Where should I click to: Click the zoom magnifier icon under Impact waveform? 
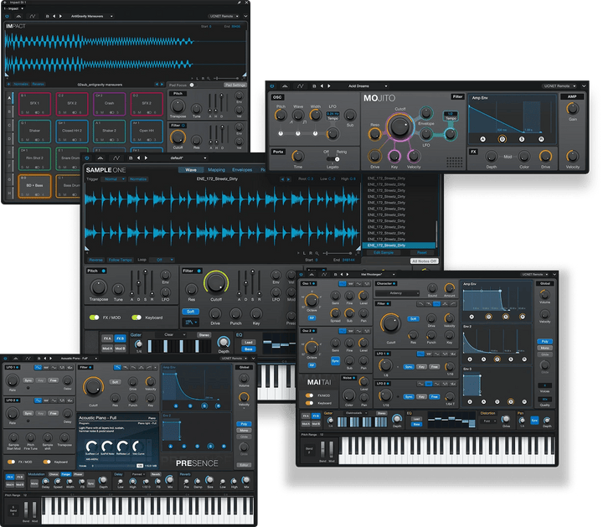(x=209, y=78)
